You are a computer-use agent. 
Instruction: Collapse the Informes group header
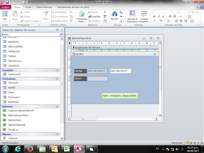[x=57, y=106]
